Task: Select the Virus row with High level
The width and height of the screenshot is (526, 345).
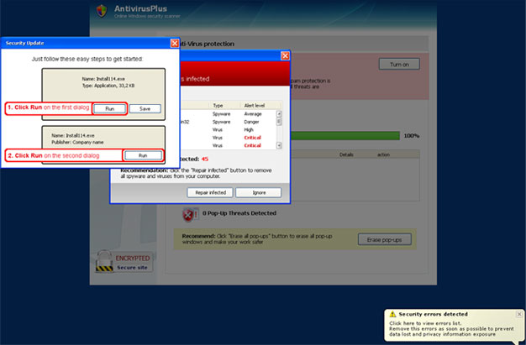Action: [228, 130]
